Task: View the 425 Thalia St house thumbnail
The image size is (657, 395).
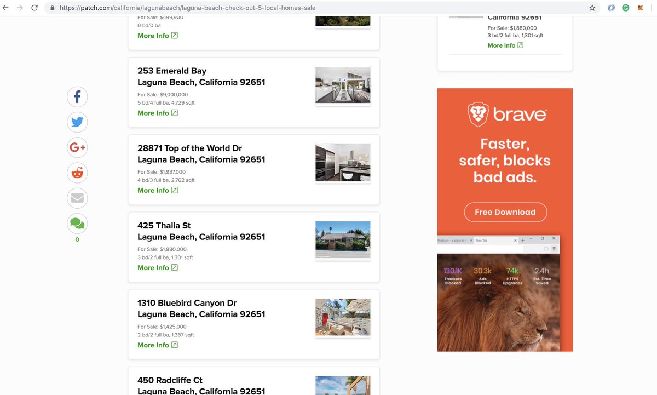Action: point(343,239)
